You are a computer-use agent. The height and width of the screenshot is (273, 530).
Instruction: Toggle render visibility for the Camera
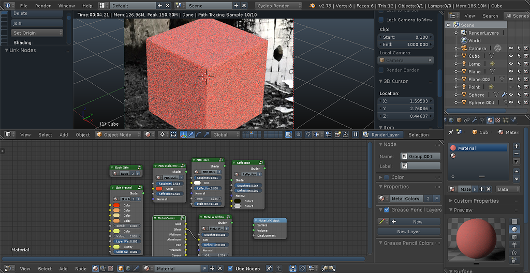tap(526, 48)
